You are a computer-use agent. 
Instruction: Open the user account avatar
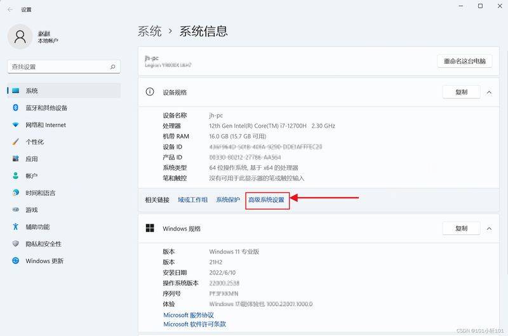(20, 36)
